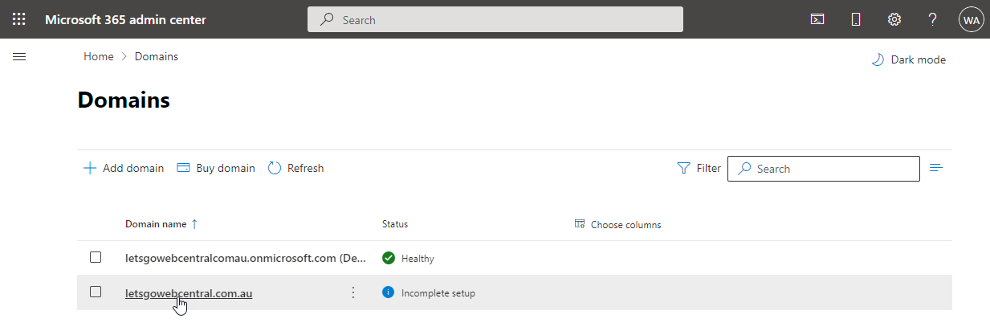Open the Filter options
This screenshot has height=327, width=990.
pyautogui.click(x=699, y=168)
